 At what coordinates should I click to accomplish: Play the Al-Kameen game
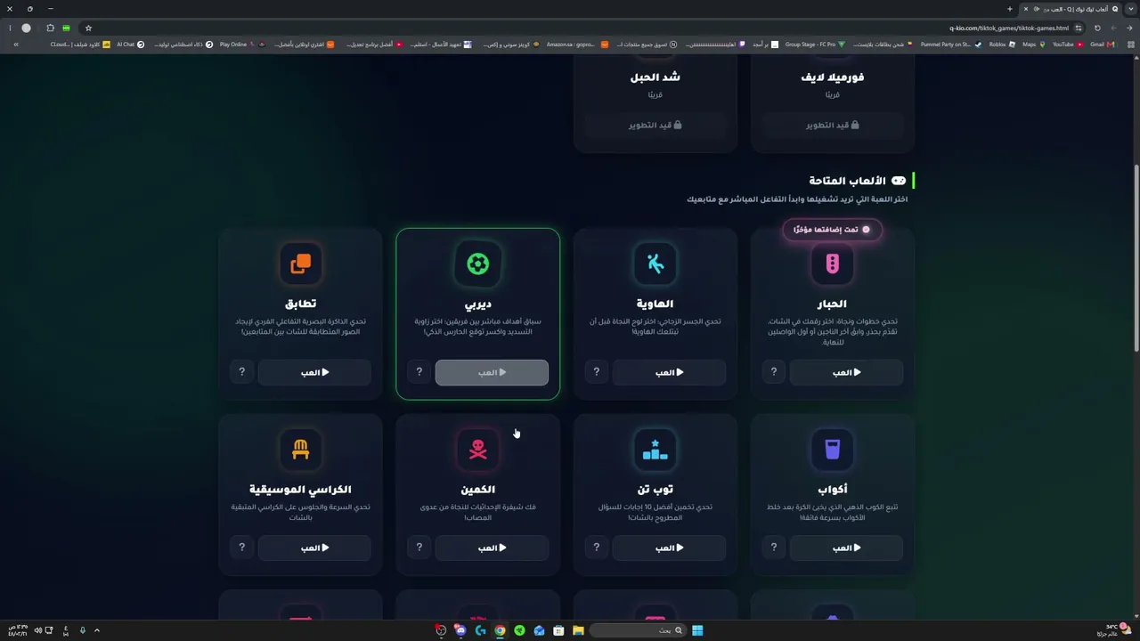pos(492,548)
